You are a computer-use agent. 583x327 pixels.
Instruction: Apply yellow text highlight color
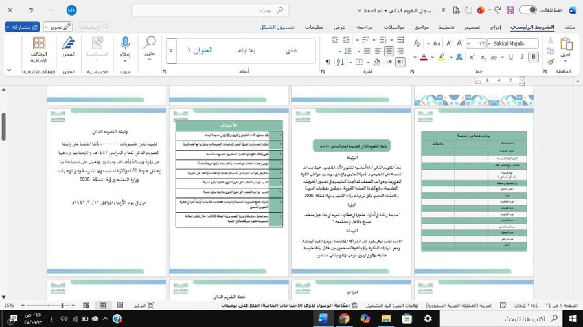441,57
